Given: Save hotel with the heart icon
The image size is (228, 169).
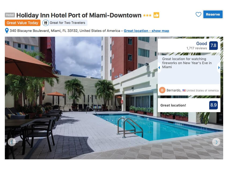Looking at the screenshot, I should coord(198,14).
